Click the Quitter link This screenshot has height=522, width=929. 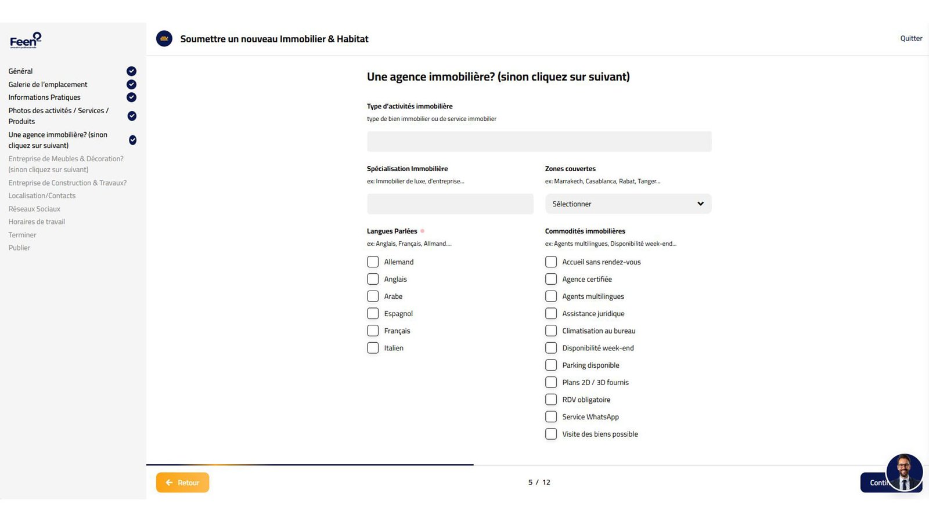click(911, 38)
